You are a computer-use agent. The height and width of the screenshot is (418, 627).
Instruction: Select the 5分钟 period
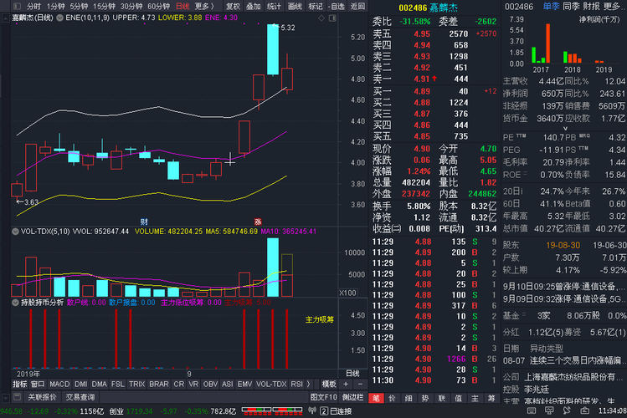coord(79,6)
